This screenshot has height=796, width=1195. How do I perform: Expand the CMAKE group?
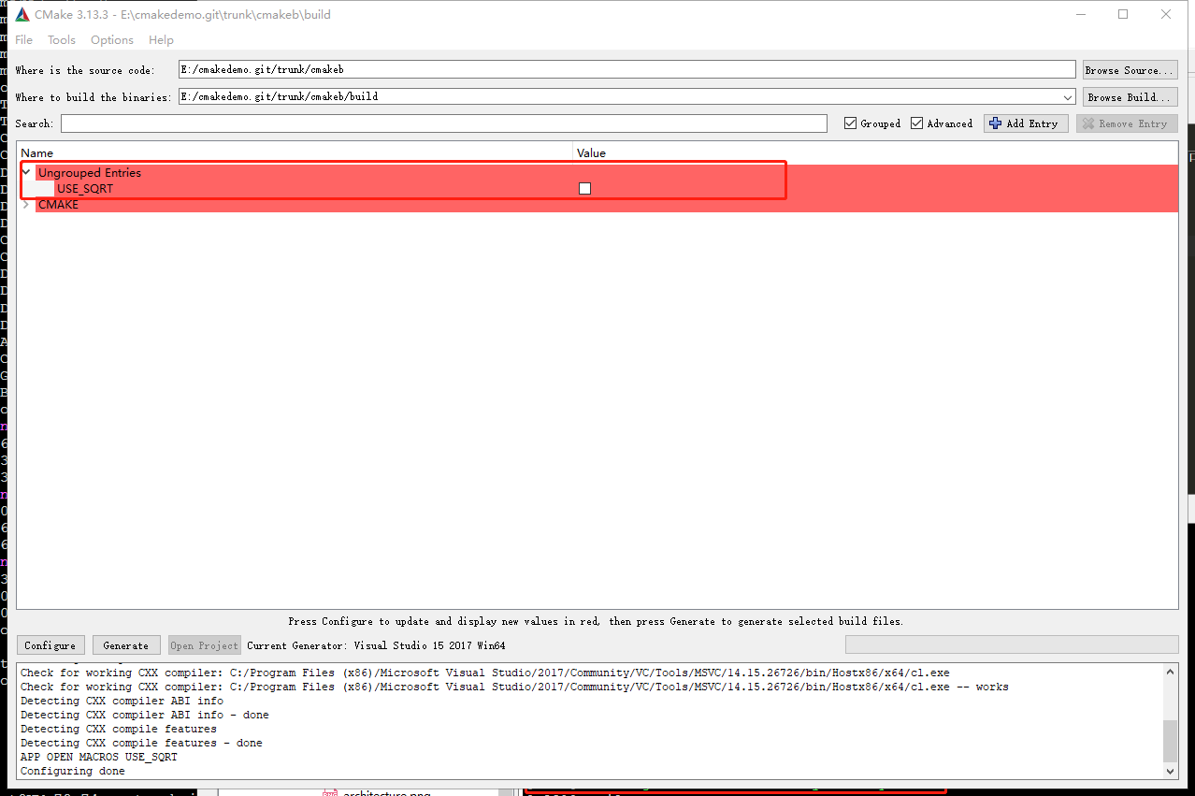coord(26,205)
